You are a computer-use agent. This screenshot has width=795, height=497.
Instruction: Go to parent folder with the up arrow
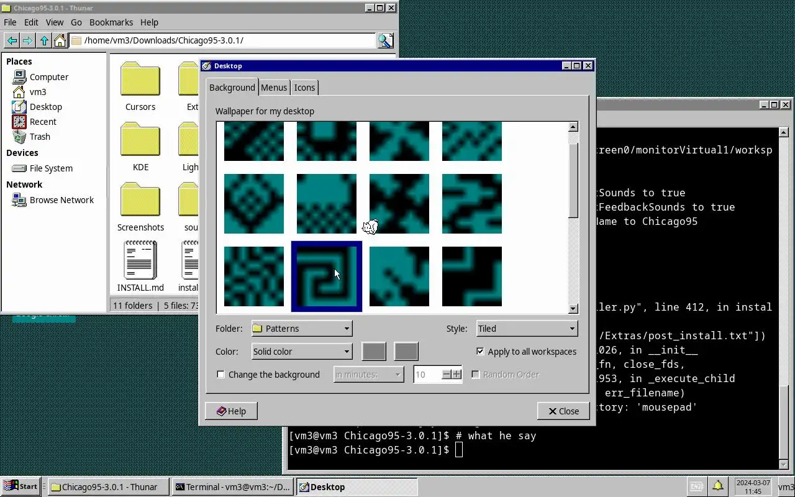(44, 41)
